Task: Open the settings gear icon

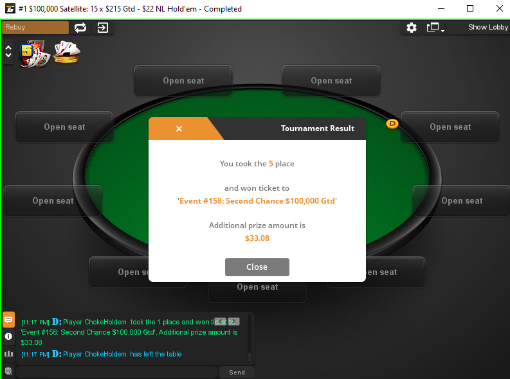Action: point(412,28)
